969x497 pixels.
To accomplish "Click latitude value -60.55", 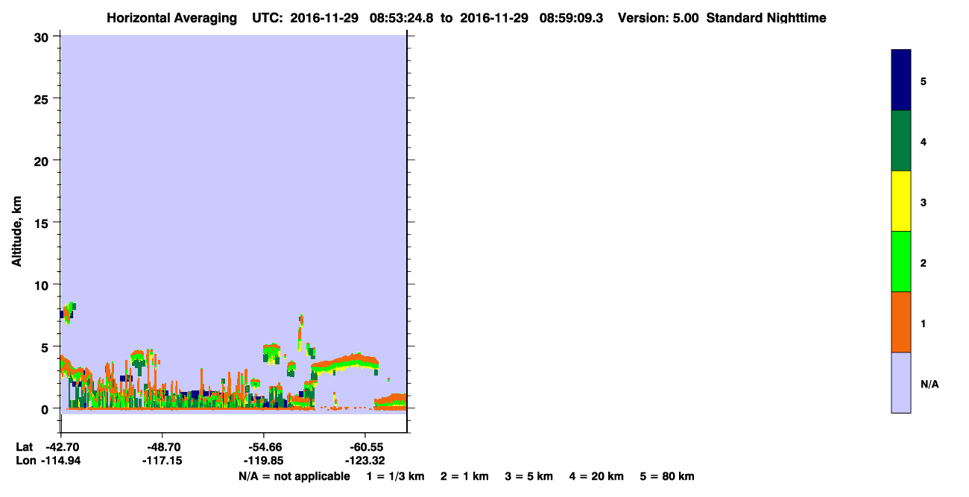I will [x=365, y=447].
